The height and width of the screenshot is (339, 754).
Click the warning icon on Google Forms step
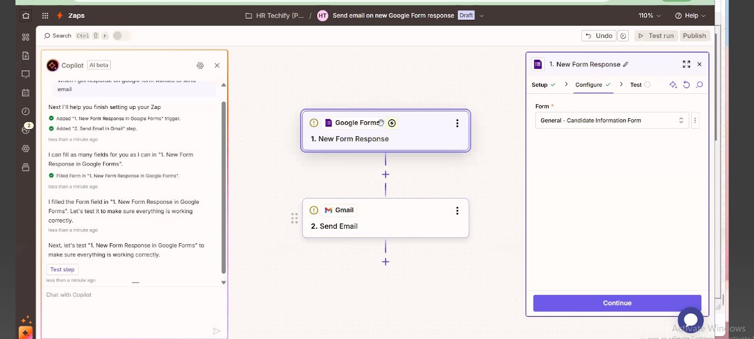point(314,123)
